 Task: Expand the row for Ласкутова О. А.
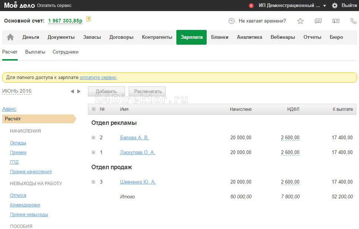94,153
